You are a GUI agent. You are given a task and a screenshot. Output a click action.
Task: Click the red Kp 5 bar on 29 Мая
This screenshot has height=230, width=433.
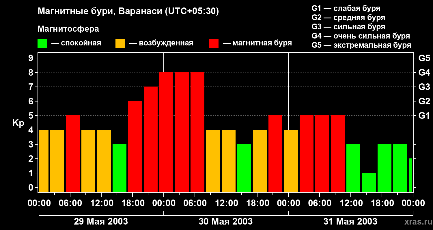tap(73, 154)
